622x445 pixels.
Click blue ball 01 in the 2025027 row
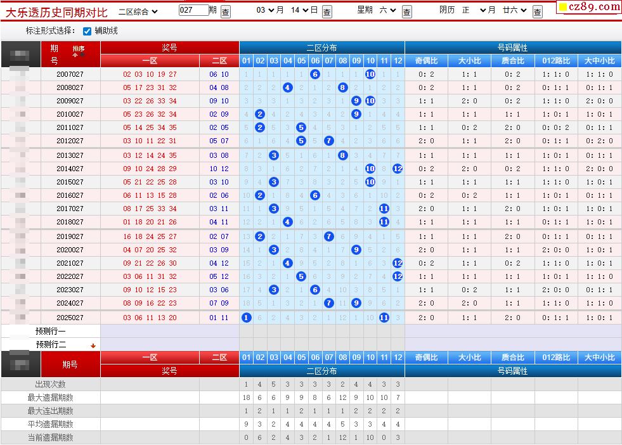(x=247, y=318)
